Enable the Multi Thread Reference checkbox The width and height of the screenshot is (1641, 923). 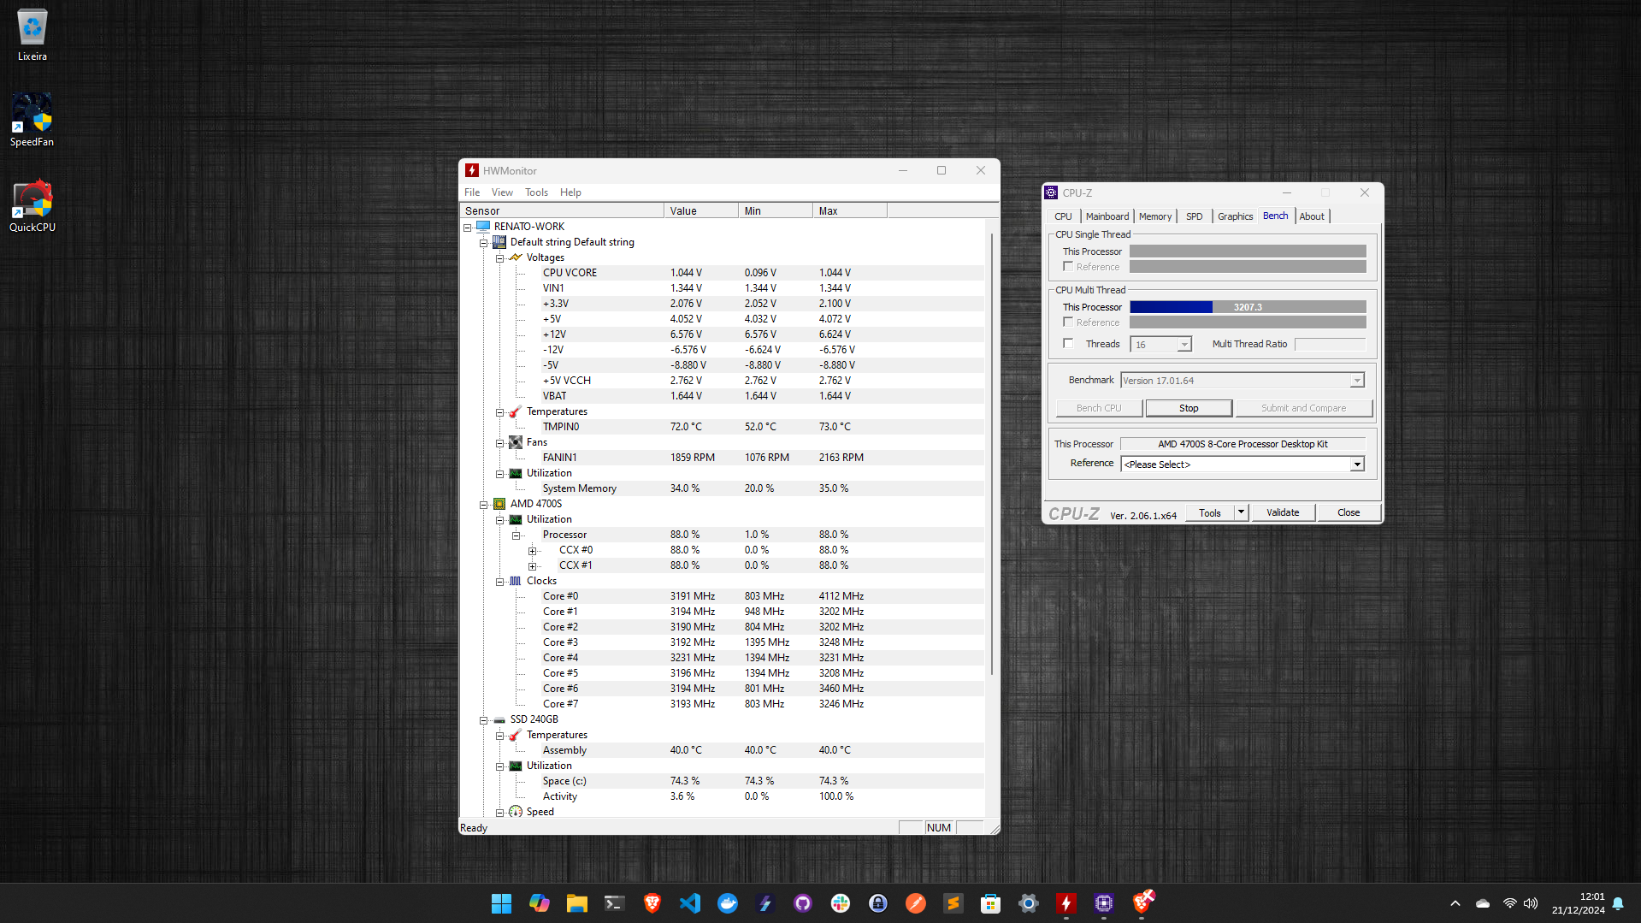click(1068, 322)
